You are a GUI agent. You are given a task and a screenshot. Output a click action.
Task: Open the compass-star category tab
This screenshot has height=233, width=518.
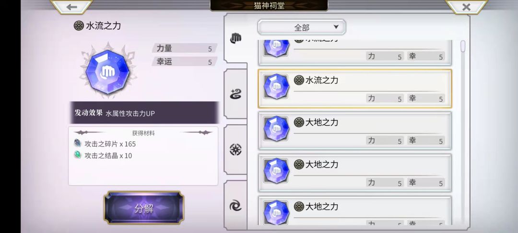pyautogui.click(x=235, y=150)
